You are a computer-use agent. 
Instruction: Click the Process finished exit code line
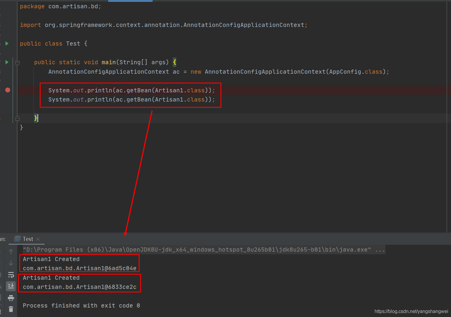pyautogui.click(x=81, y=305)
